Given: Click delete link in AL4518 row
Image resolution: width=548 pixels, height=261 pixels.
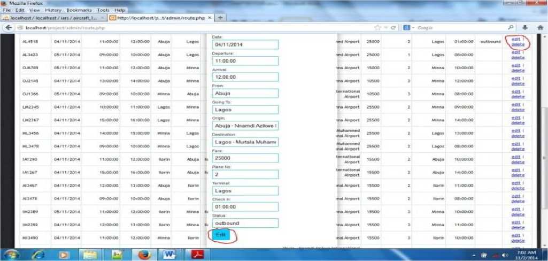Looking at the screenshot, I should pyautogui.click(x=518, y=44).
